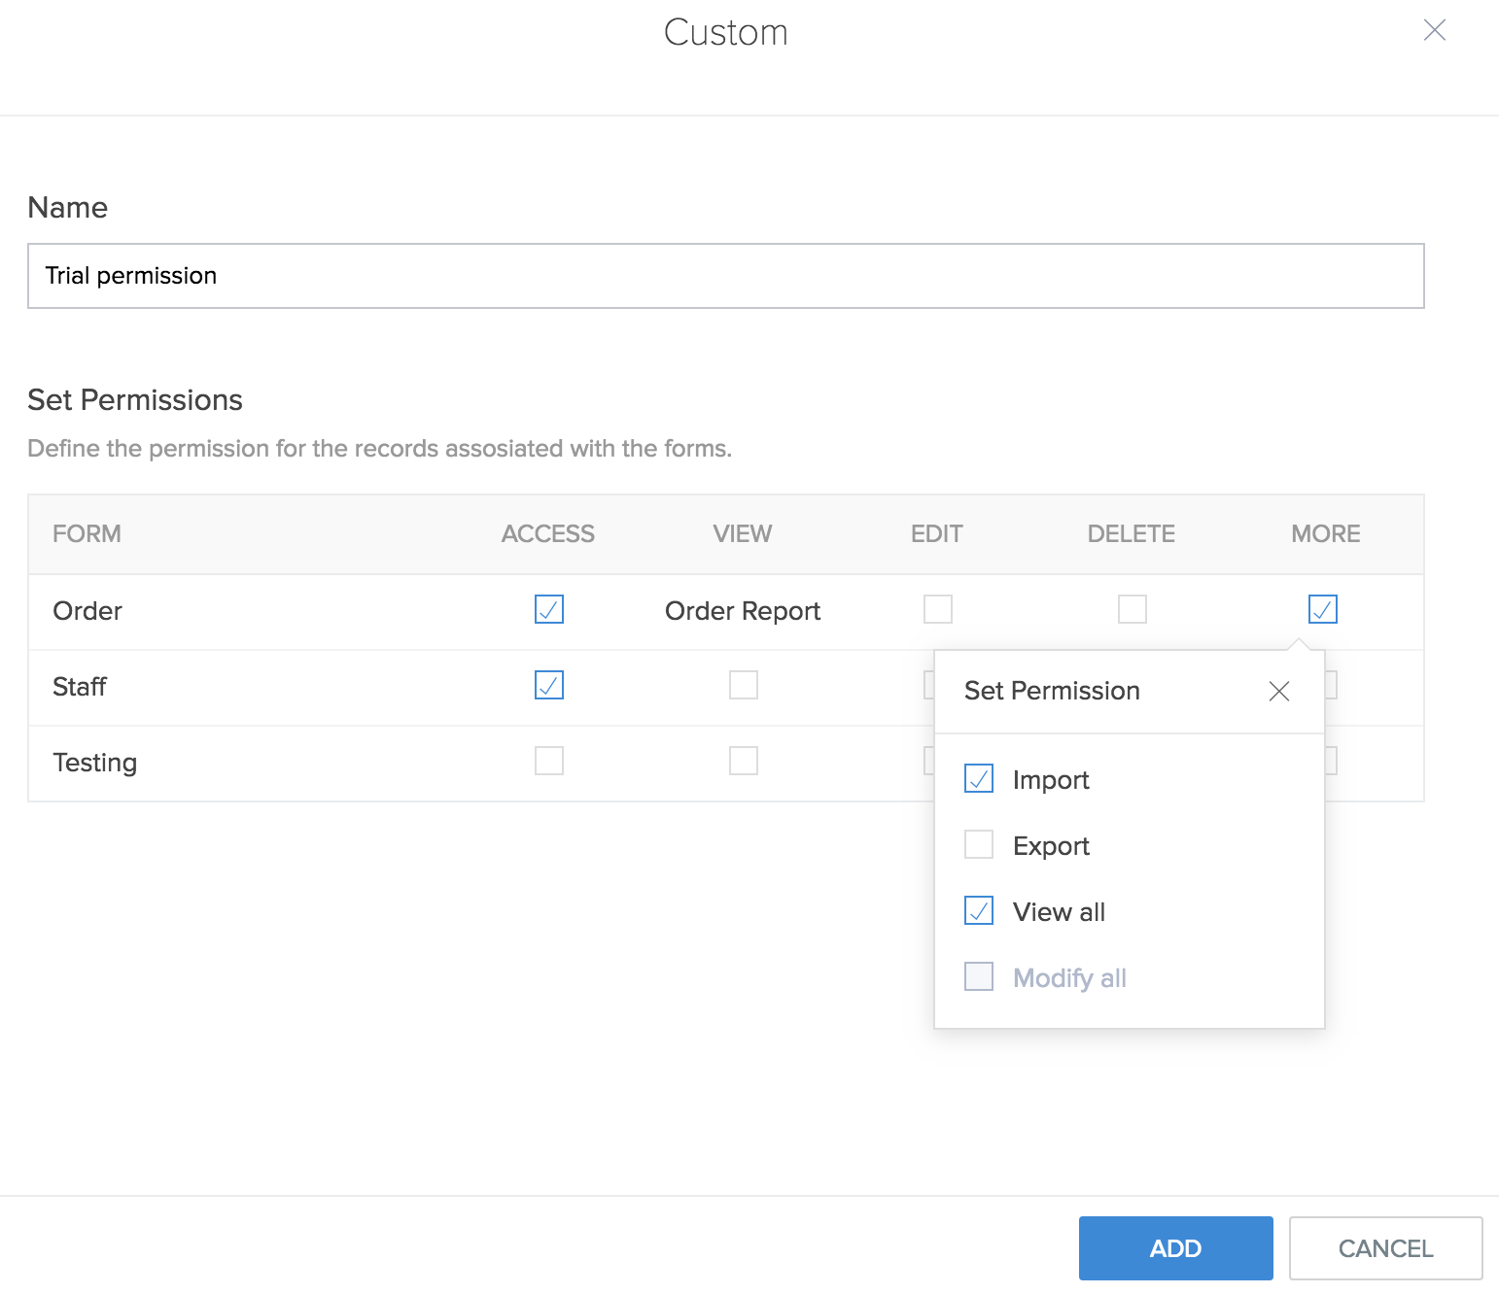Uncheck the Import permission
The height and width of the screenshot is (1294, 1499).
979,779
